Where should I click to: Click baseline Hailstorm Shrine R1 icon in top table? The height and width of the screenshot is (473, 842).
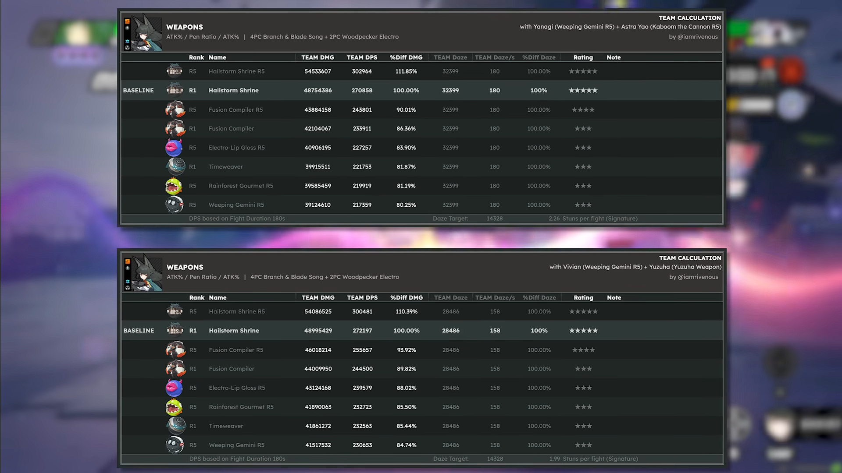(175, 90)
